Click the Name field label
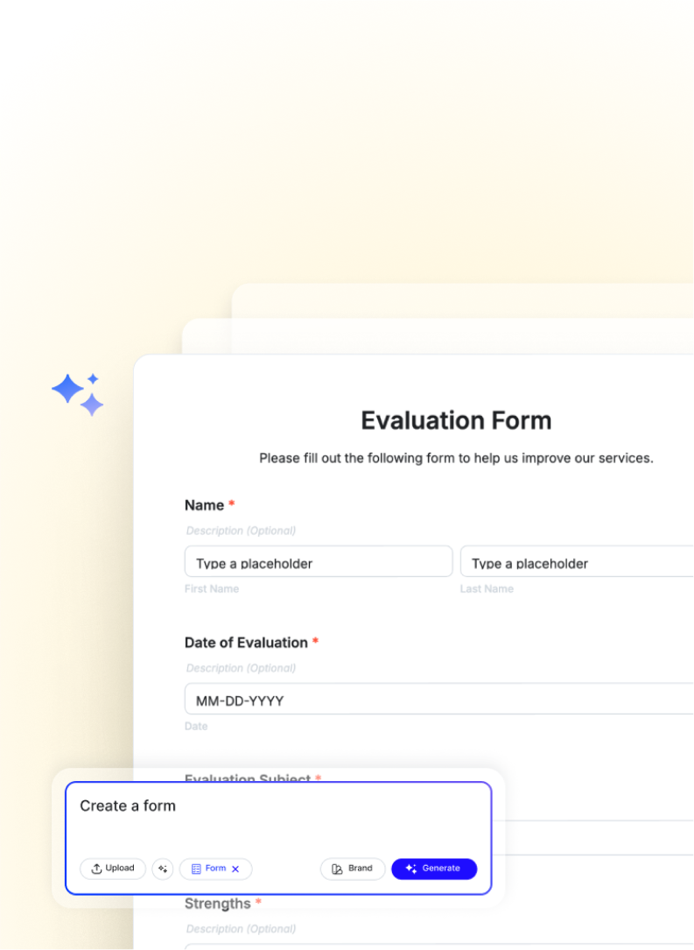Image resolution: width=694 pixels, height=950 pixels. [x=204, y=505]
